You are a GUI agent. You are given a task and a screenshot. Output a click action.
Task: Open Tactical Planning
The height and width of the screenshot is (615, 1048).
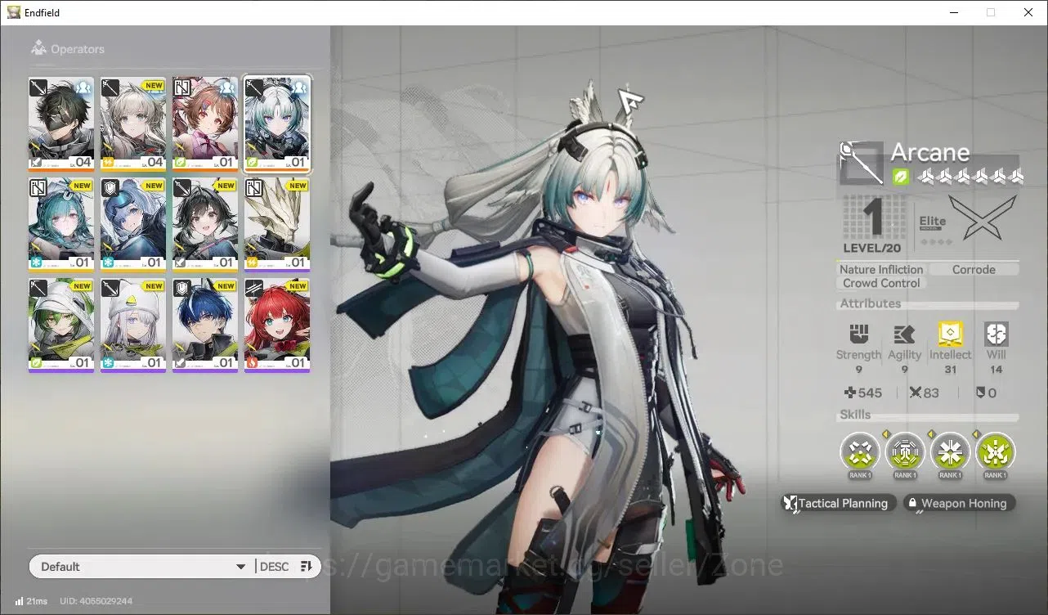[x=839, y=504]
